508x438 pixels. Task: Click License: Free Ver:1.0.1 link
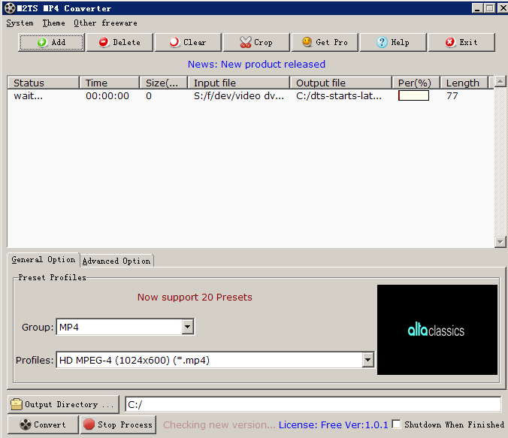(x=334, y=424)
